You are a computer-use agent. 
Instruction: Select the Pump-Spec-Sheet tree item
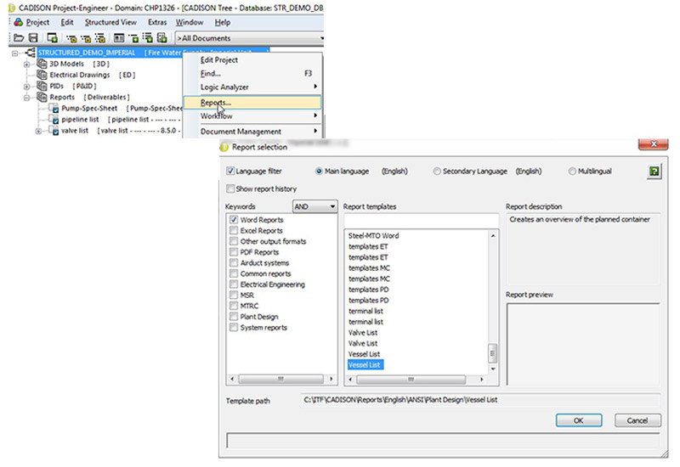click(x=89, y=109)
